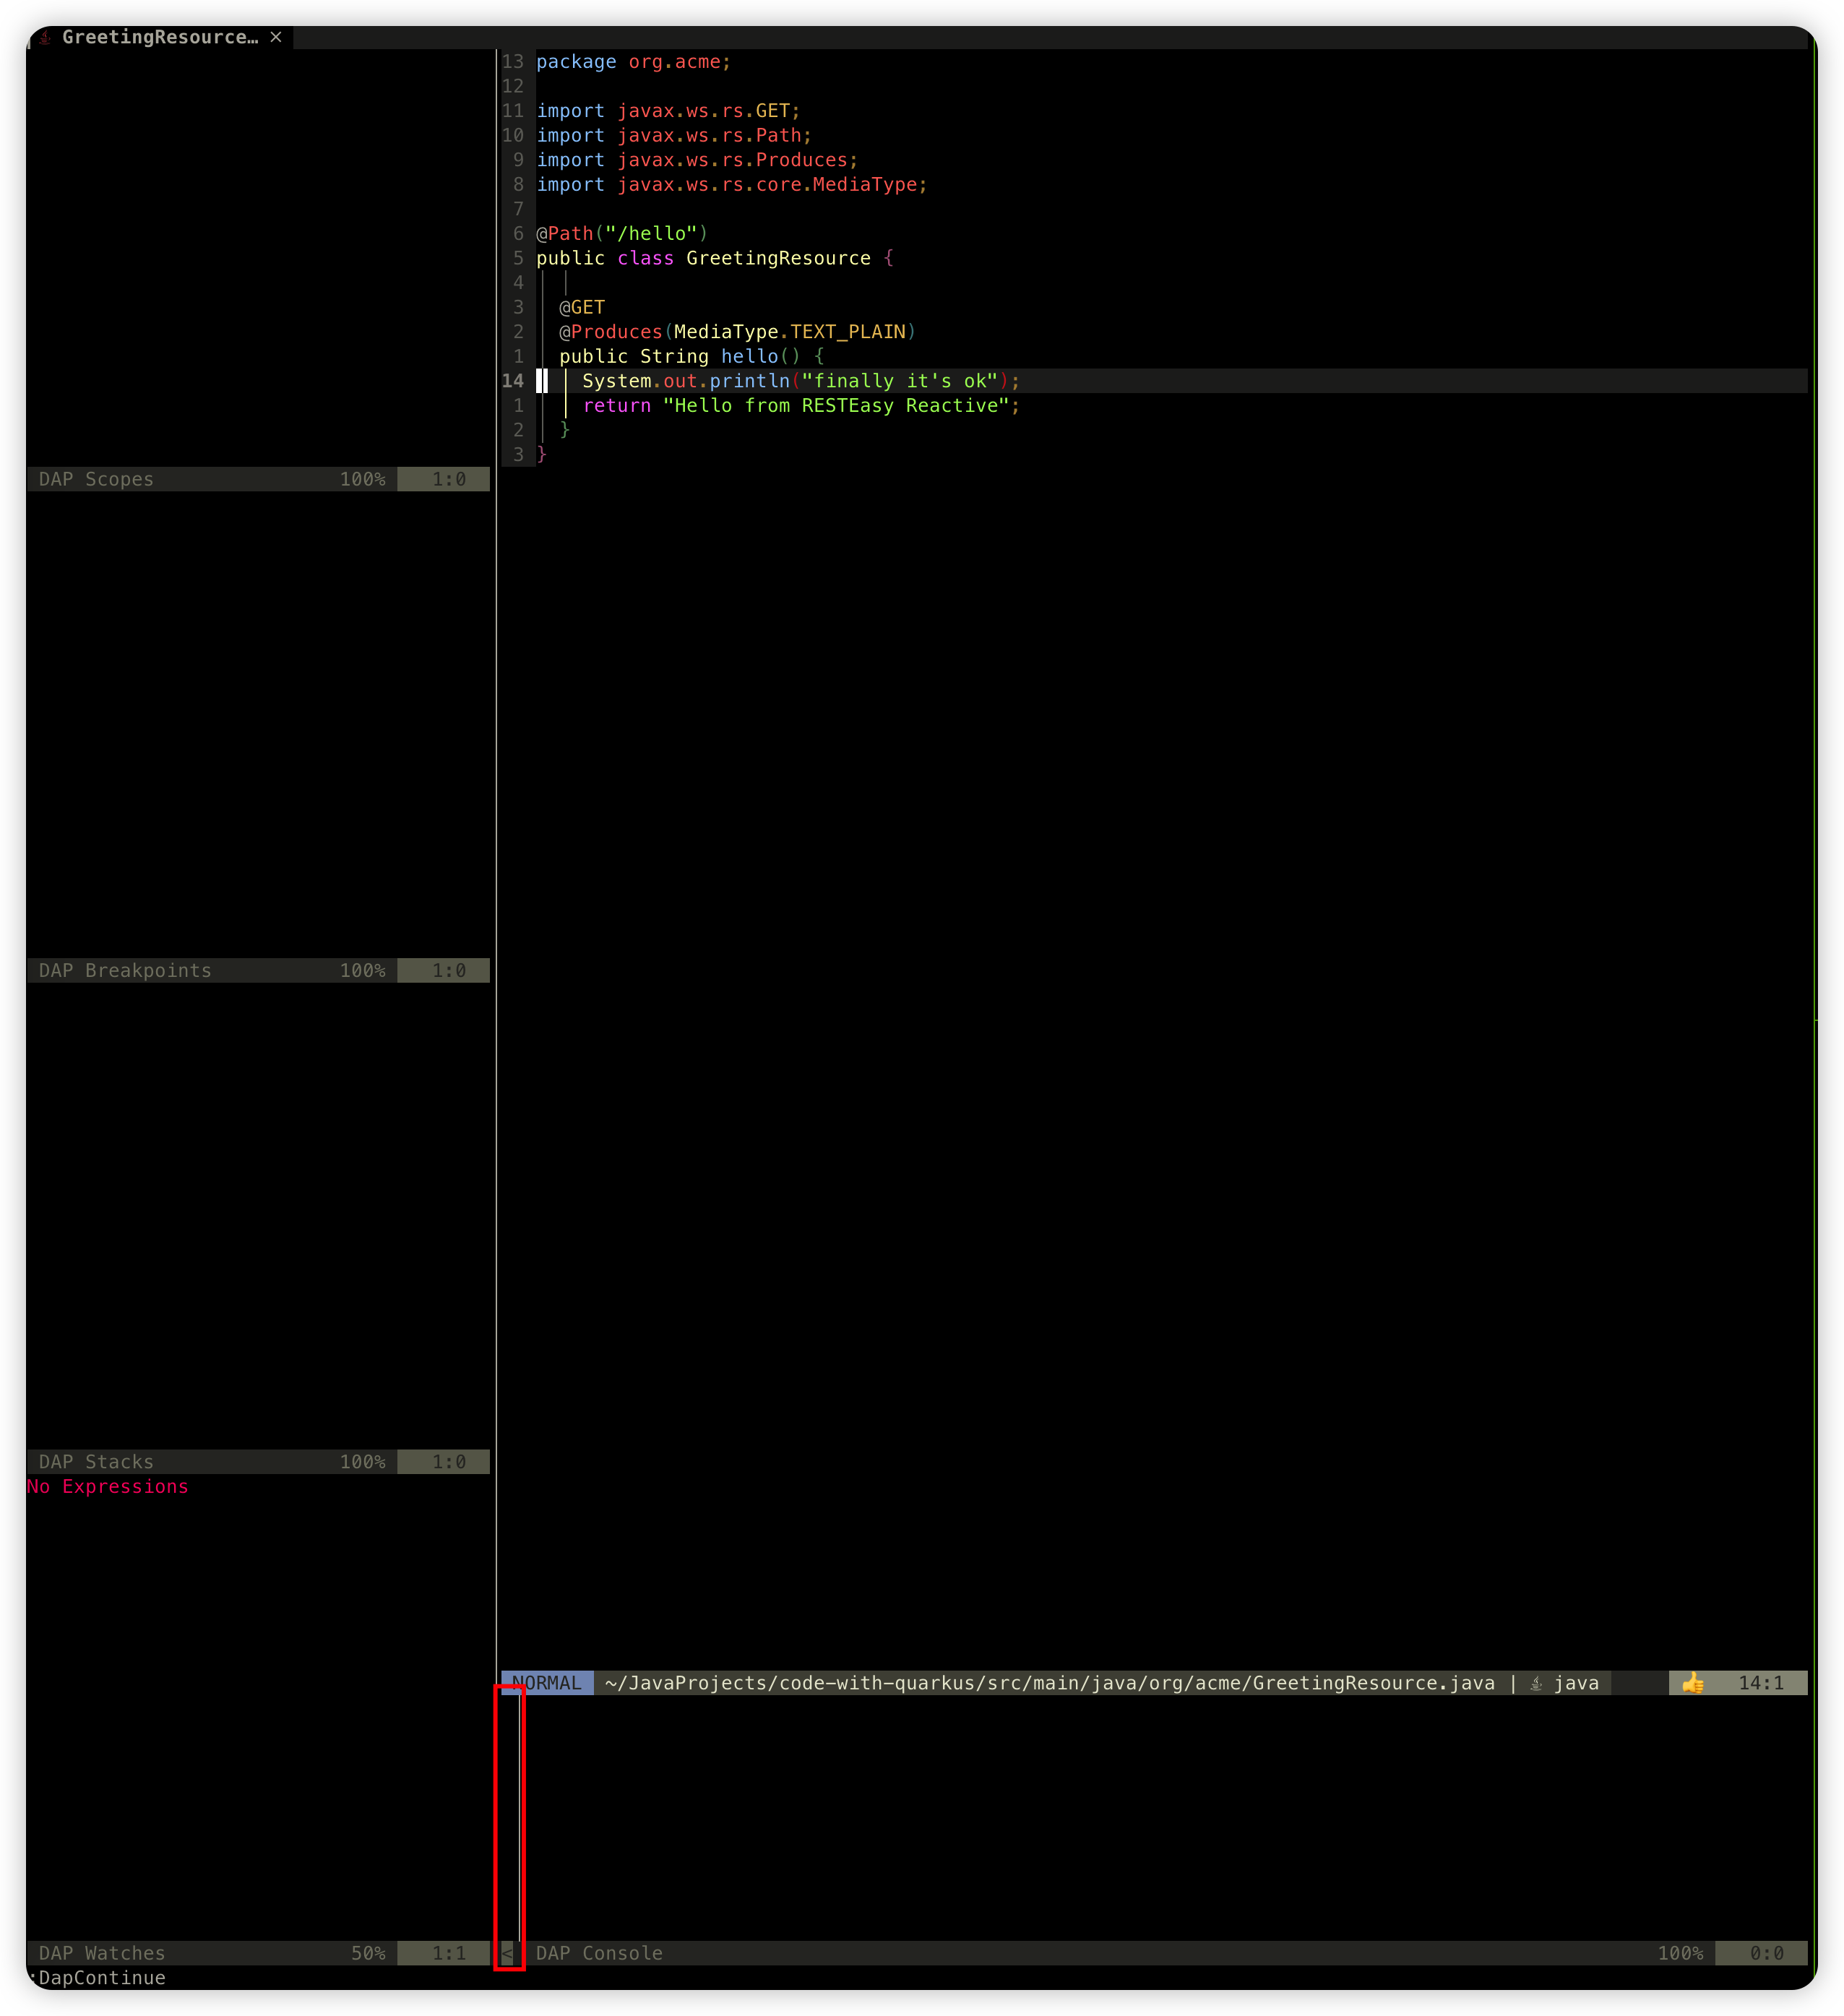Screen dimensions: 1844x2016
Task: Click the DAP Console panel label
Action: click(x=600, y=1953)
